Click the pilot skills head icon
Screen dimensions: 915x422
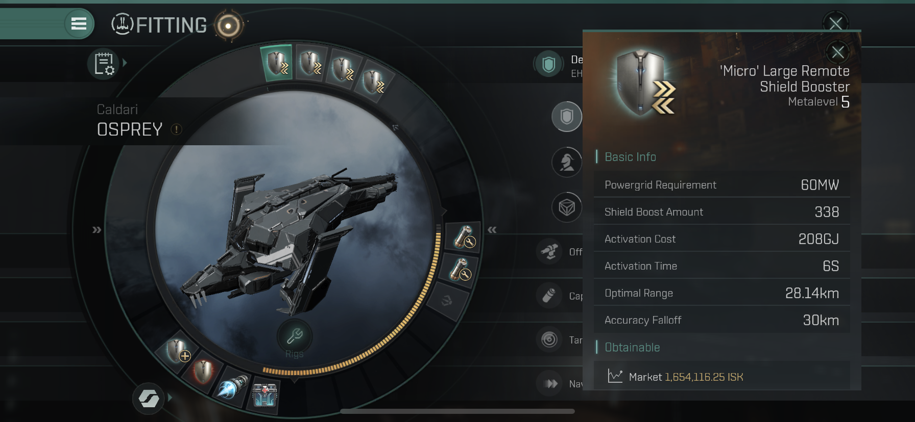(567, 162)
